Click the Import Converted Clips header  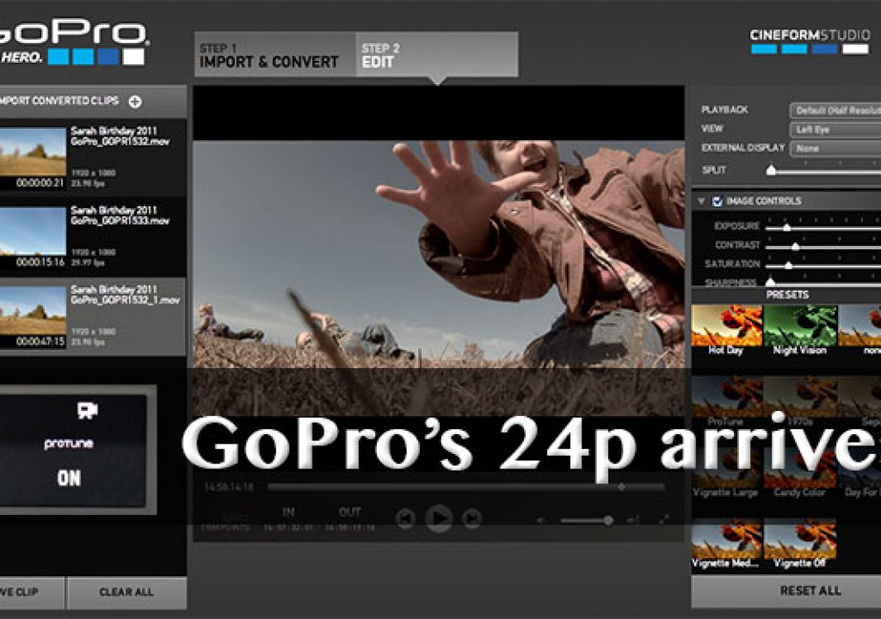pyautogui.click(x=93, y=101)
